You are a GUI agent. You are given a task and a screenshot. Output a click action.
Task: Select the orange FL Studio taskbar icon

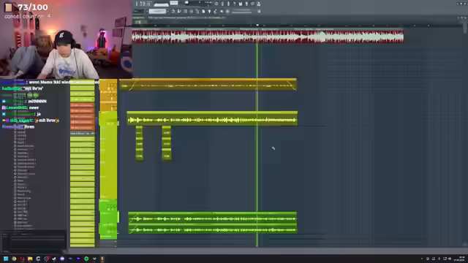[x=102, y=259]
